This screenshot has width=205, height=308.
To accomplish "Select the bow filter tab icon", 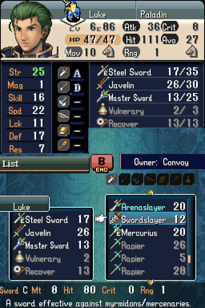I will point(150,179).
